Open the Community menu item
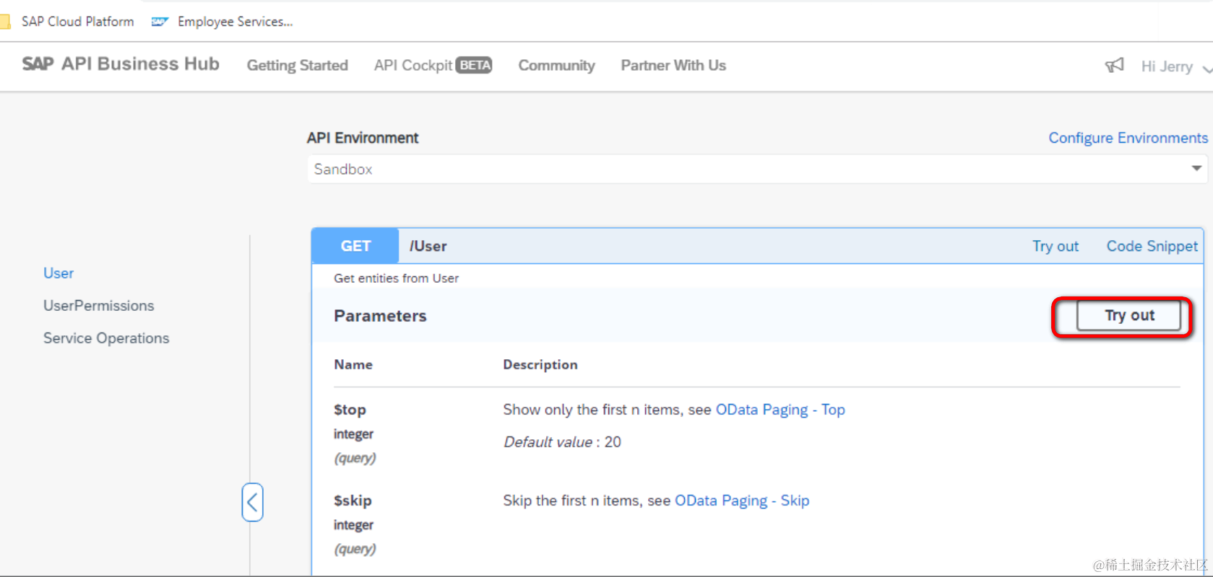Image resolution: width=1213 pixels, height=577 pixels. 556,66
